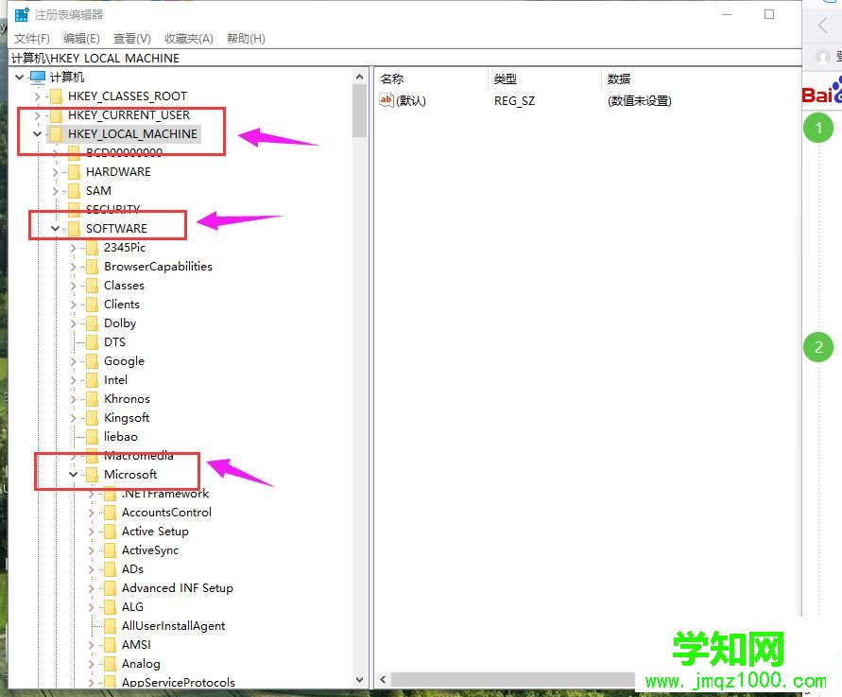
Task: Click the Registry Editor title bar icon
Action: click(21, 14)
